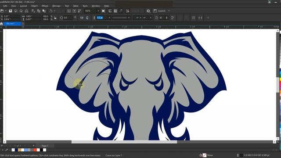Screen dimensions: 281x158
Task: Toggle Show guidelines in the toolbar
Action: pos(121,11)
